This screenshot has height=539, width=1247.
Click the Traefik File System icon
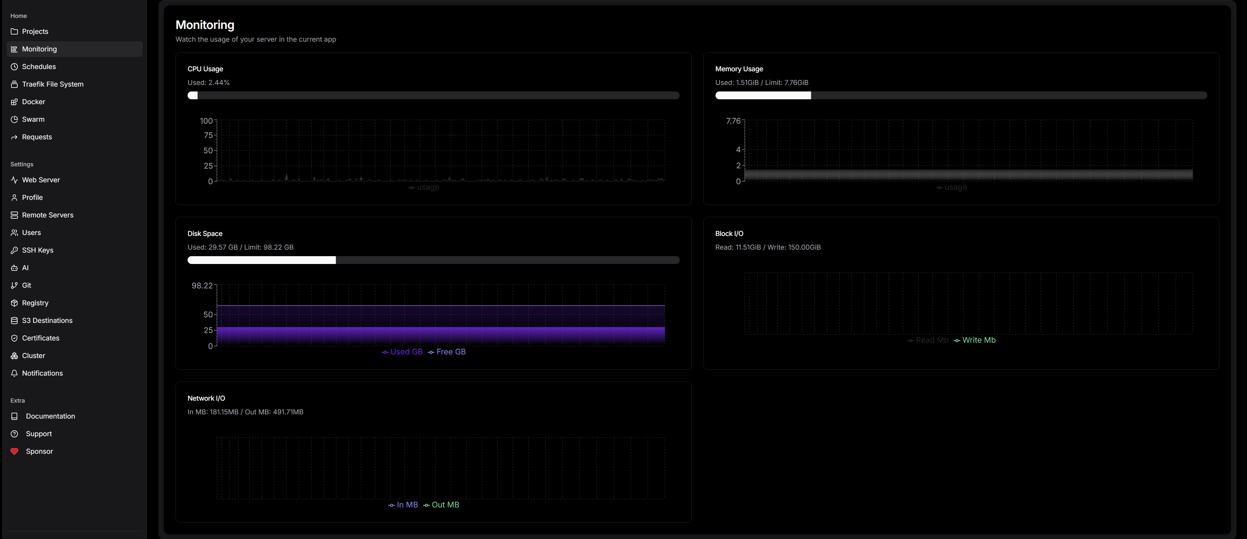(15, 84)
